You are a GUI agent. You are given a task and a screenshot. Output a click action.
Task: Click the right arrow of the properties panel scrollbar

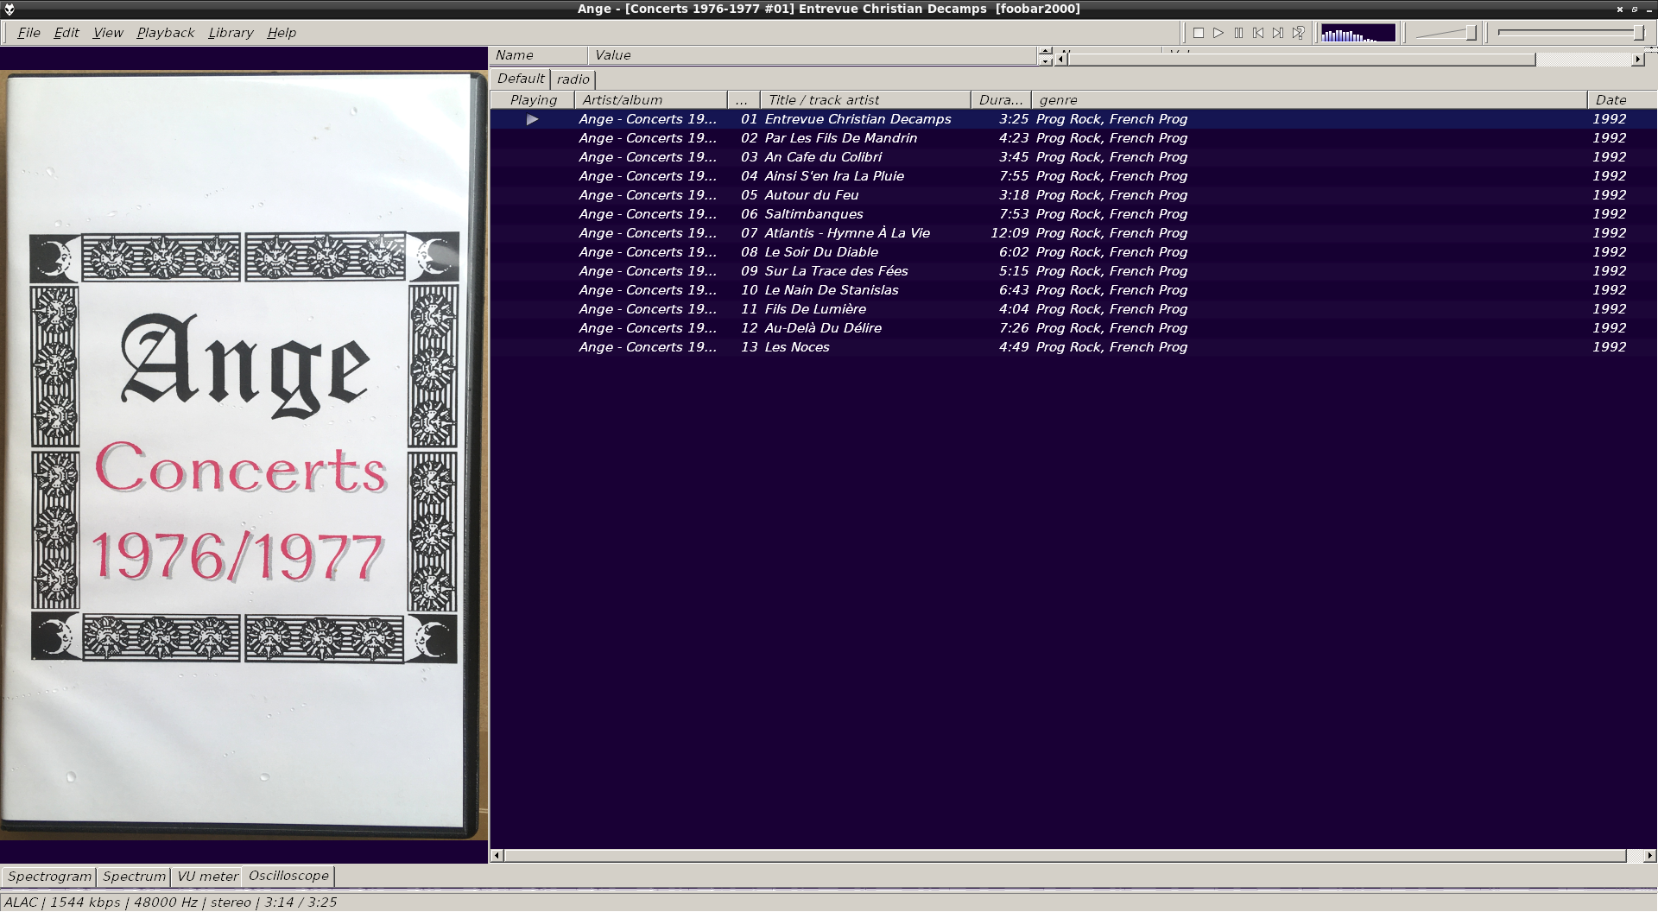[x=1637, y=60]
